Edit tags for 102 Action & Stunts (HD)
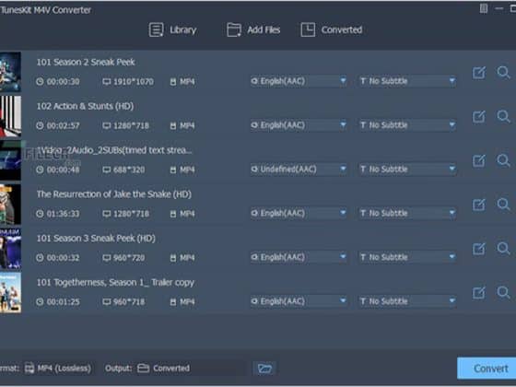Image resolution: width=516 pixels, height=387 pixels. 479,117
